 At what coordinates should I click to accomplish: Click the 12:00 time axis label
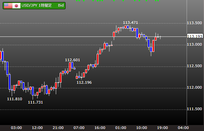click(37, 128)
